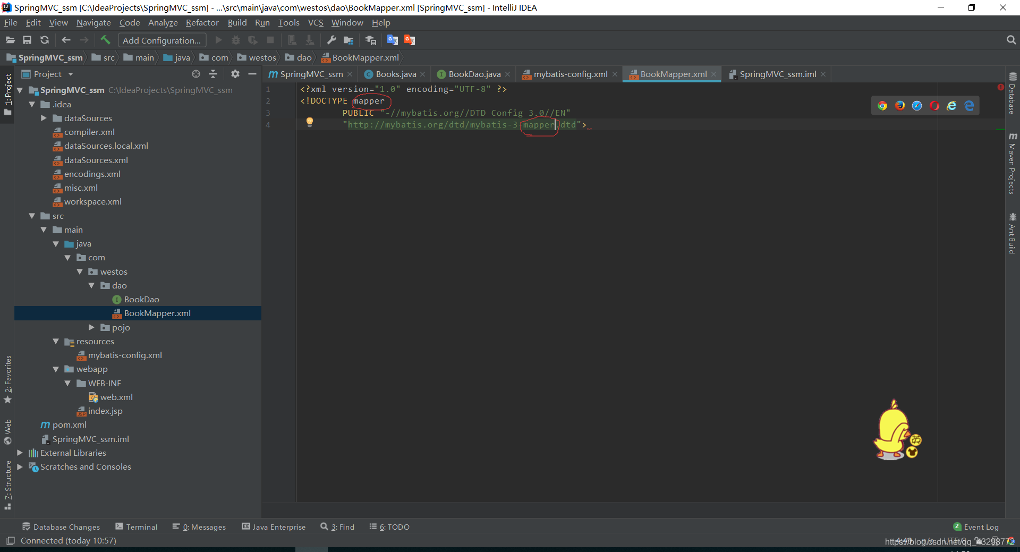Screen dimensions: 1020x552
Task: Open Project panel gear settings
Action: click(x=235, y=74)
